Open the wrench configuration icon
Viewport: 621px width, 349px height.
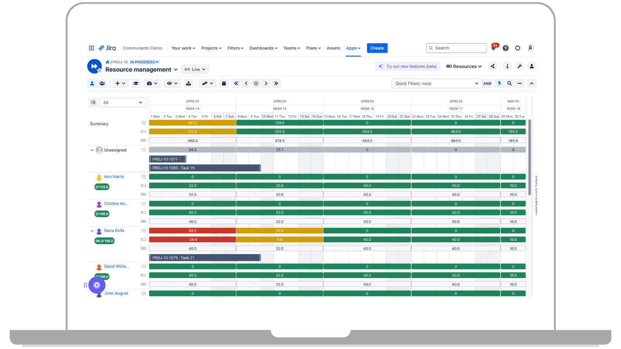(519, 66)
